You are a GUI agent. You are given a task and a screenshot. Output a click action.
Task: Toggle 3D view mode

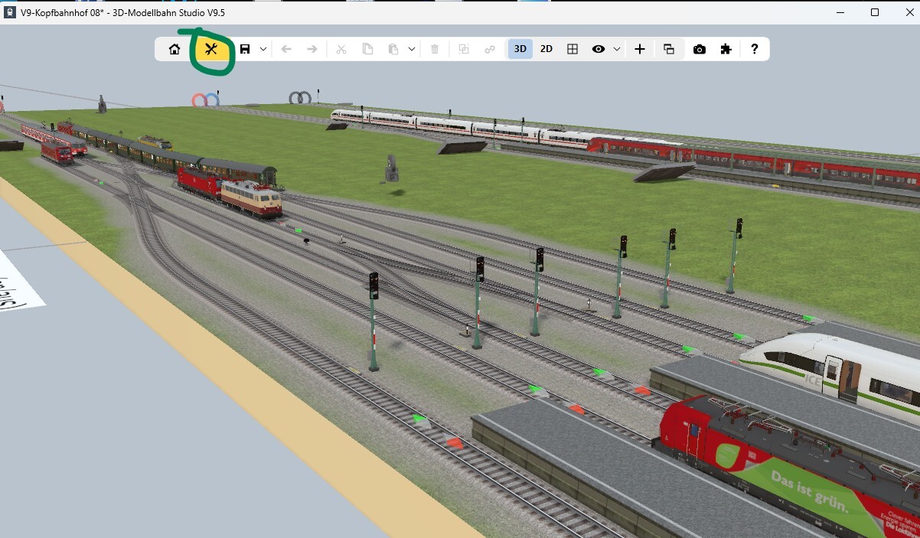point(520,48)
